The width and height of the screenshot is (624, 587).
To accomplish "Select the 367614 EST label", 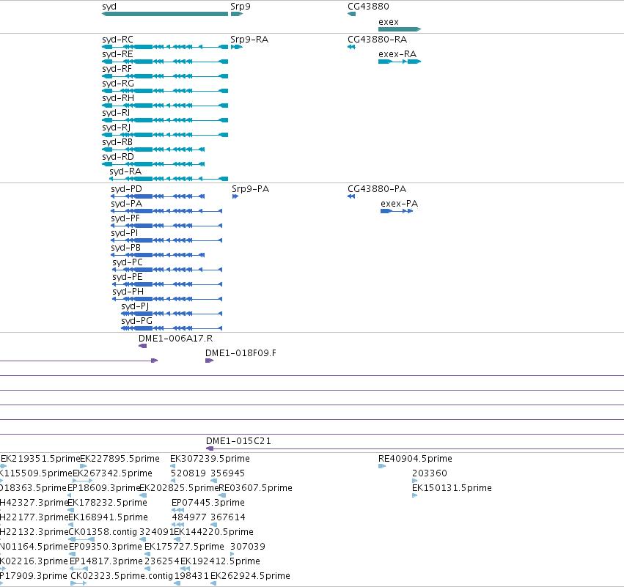I will point(228,517).
